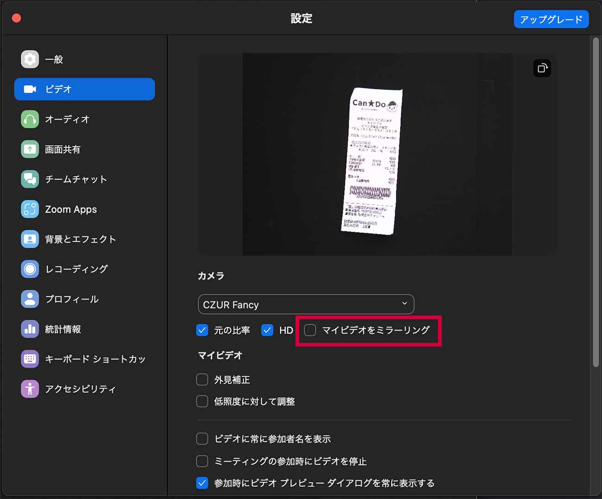602x499 pixels.
Task: Click the camera video preview
Action: 377,154
